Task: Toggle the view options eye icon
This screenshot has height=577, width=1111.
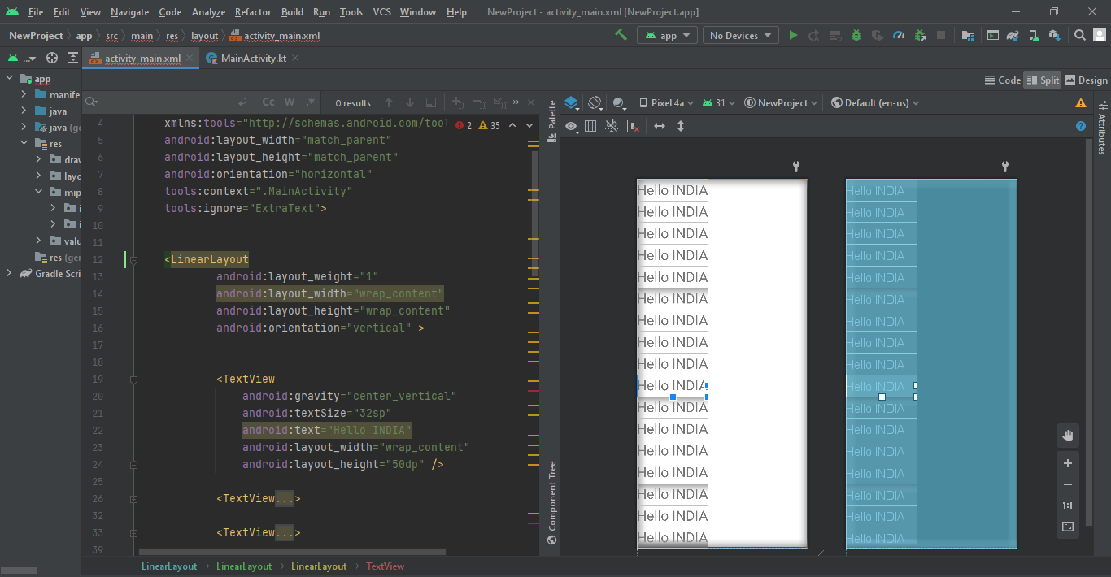Action: click(x=571, y=126)
